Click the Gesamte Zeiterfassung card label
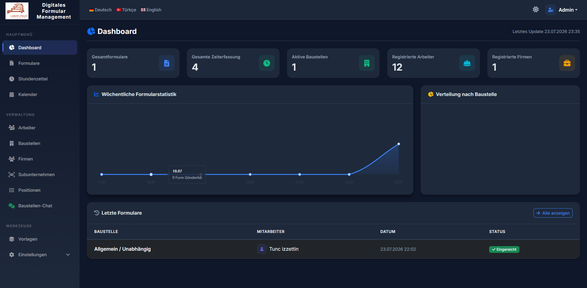 point(216,57)
